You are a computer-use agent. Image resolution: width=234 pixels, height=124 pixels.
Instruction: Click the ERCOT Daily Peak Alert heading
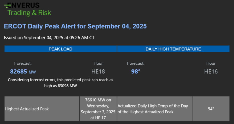click(75, 26)
